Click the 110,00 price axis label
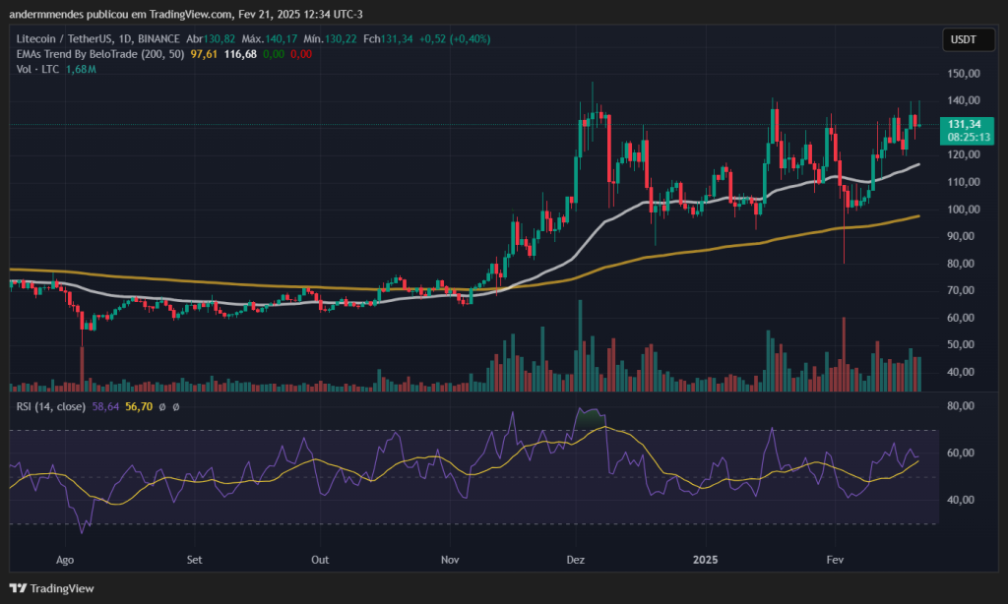Viewport: 1008px width, 604px height. click(x=964, y=182)
